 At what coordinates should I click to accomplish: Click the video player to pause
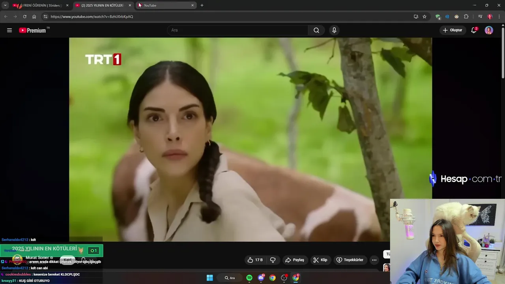click(x=251, y=139)
